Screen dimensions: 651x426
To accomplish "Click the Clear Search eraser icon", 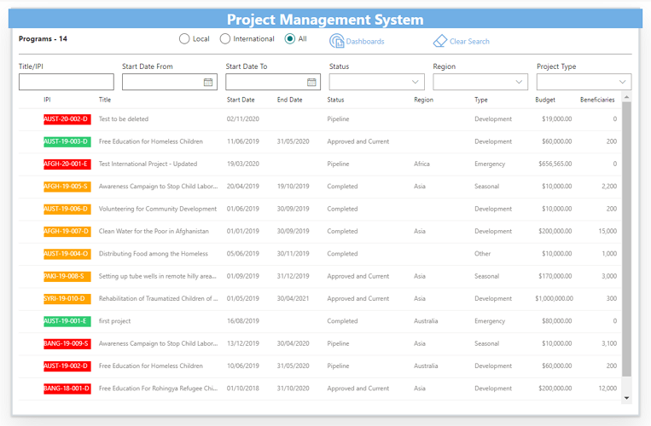I will click(439, 41).
